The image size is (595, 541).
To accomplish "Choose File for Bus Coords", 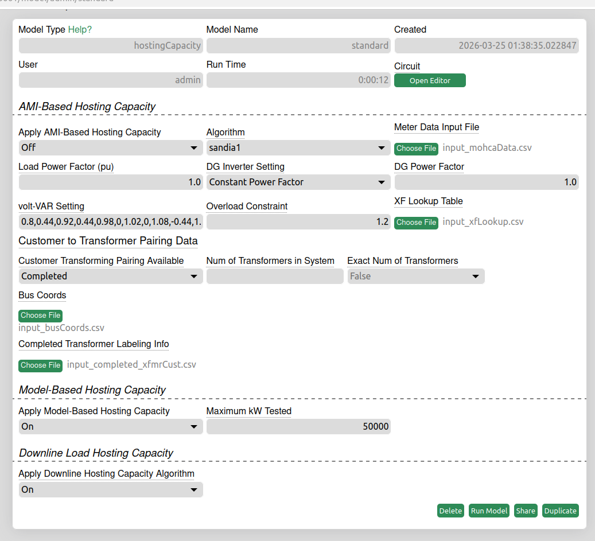I will (x=41, y=316).
